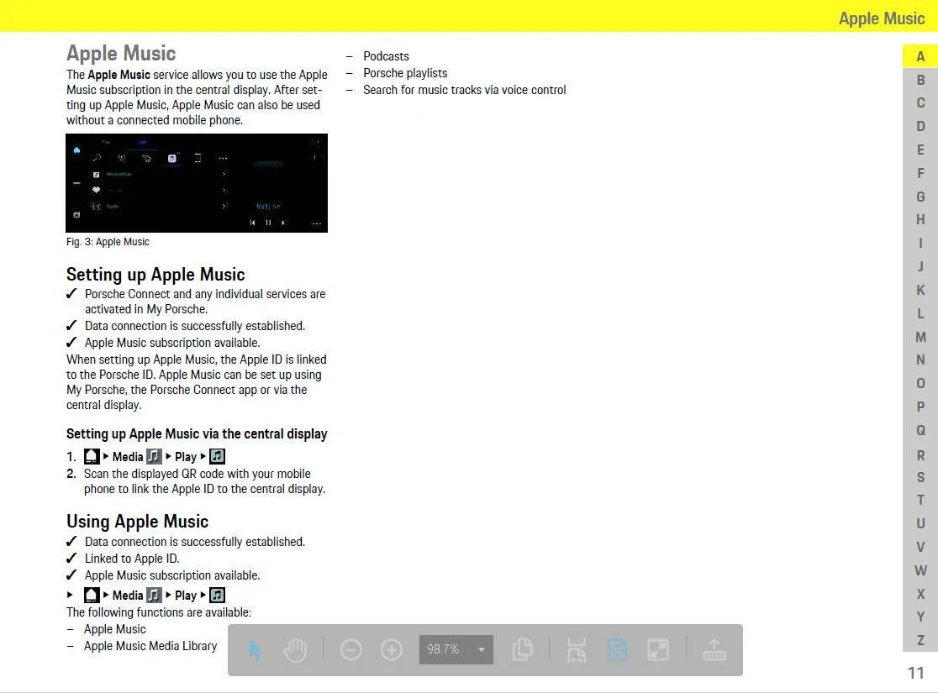Jump to index letter N
938x693 pixels.
tap(920, 360)
